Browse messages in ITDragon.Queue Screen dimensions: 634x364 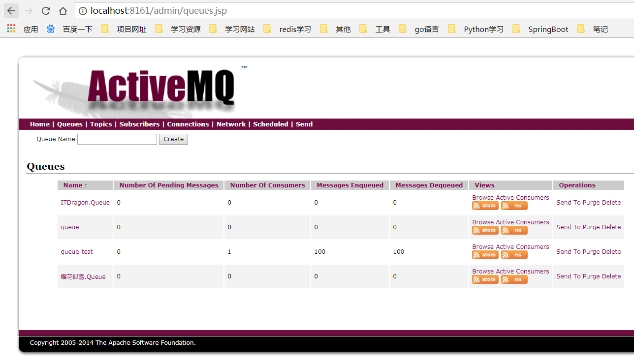click(483, 198)
